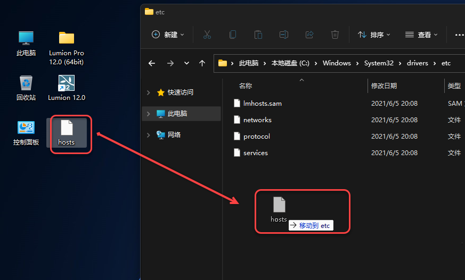Select drivers in the address bar path

coord(417,63)
